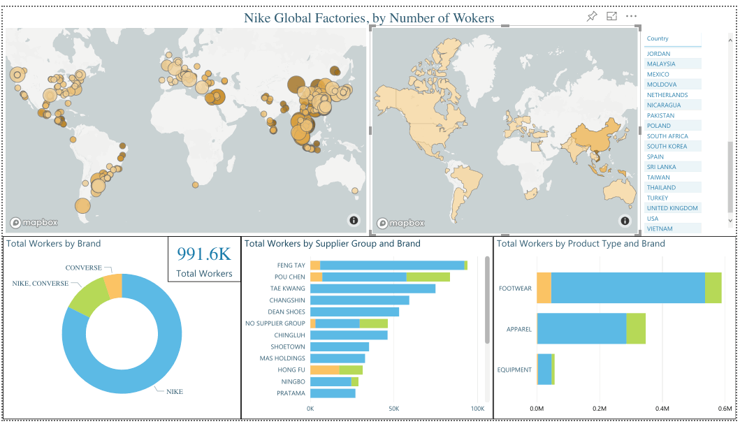Click the SHOETOWN bar
This screenshot has height=424, width=740.
[x=340, y=346]
